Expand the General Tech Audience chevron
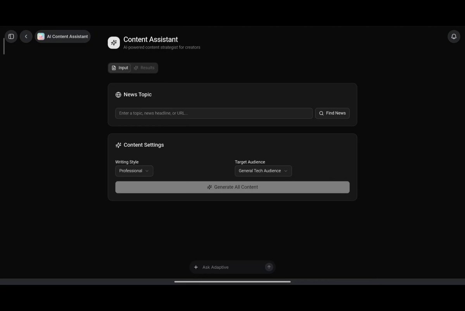This screenshot has width=465, height=311. click(x=285, y=171)
